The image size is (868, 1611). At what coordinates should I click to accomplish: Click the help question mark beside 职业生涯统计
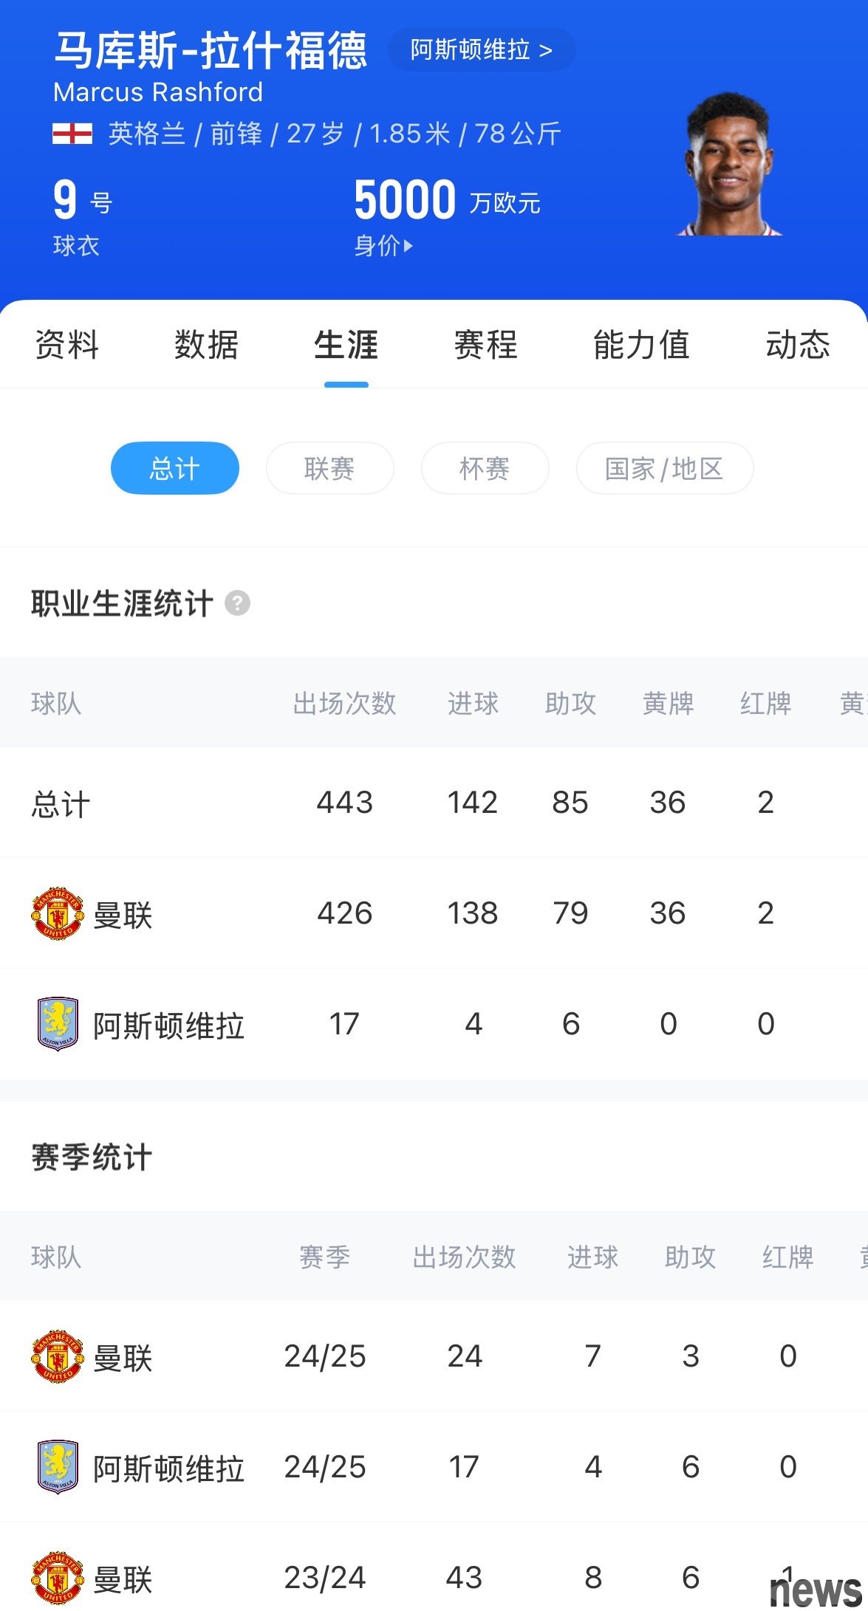[x=237, y=603]
